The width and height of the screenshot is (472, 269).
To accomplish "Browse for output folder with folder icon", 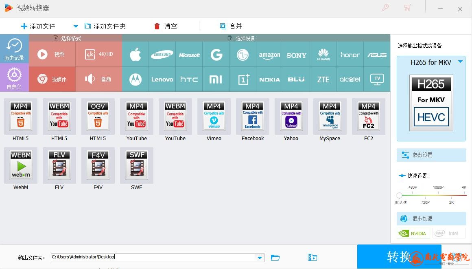I will (x=275, y=258).
